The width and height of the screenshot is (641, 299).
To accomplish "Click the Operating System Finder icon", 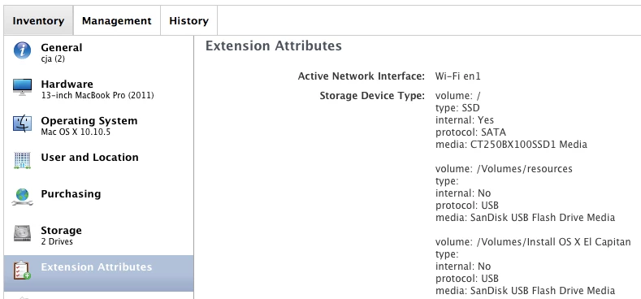I will click(22, 123).
